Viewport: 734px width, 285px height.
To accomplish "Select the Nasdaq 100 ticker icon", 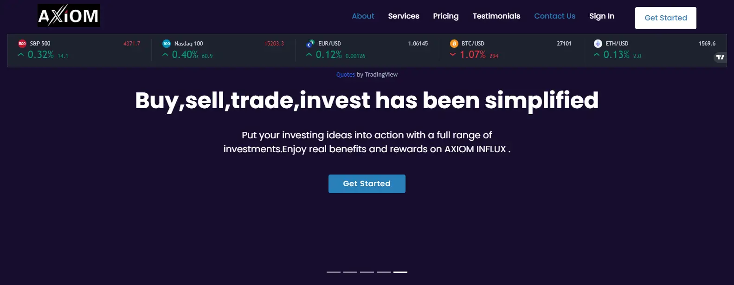I will tap(167, 44).
